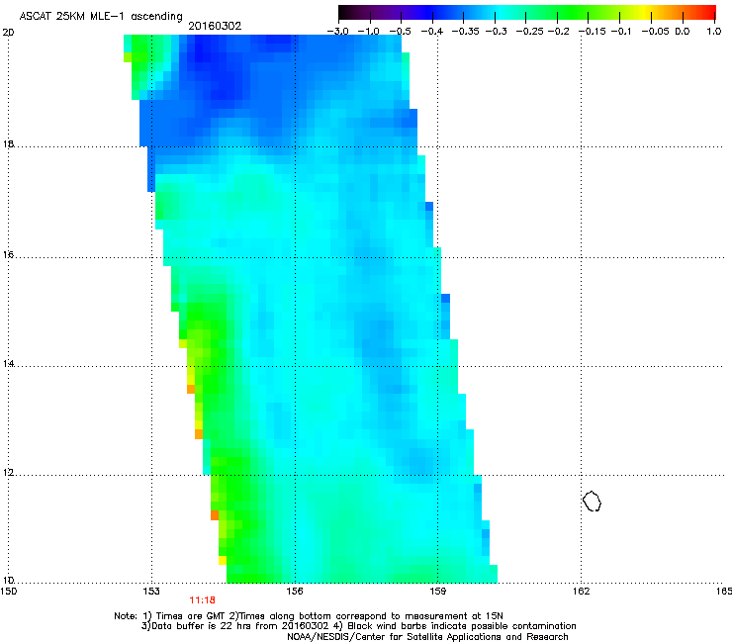732x643 pixels.
Task: Click the NOAA/NESDIS credit line
Action: [427, 636]
